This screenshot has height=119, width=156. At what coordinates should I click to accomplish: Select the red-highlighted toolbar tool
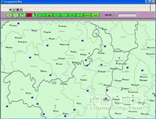(29, 15)
